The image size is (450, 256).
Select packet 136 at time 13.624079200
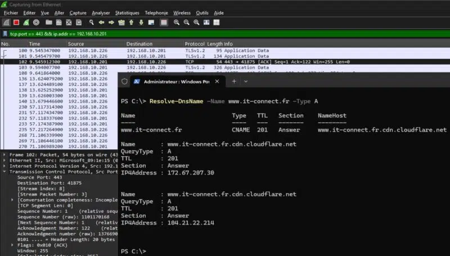click(x=59, y=79)
